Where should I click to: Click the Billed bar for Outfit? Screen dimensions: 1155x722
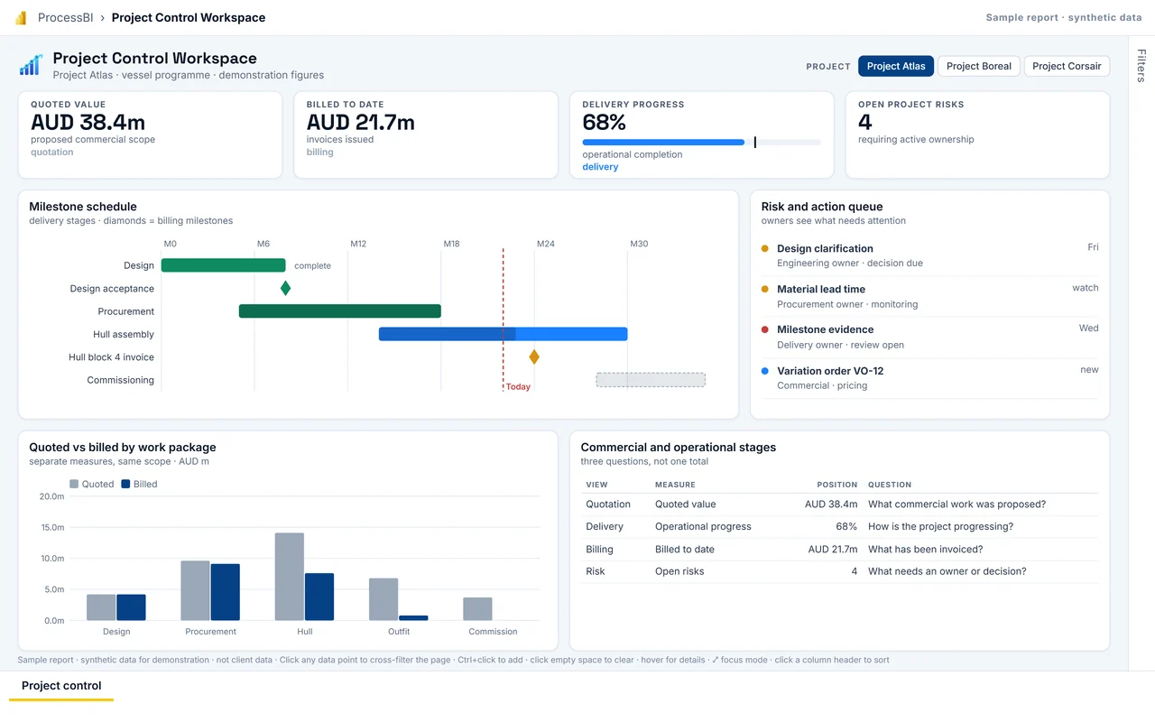tap(413, 618)
